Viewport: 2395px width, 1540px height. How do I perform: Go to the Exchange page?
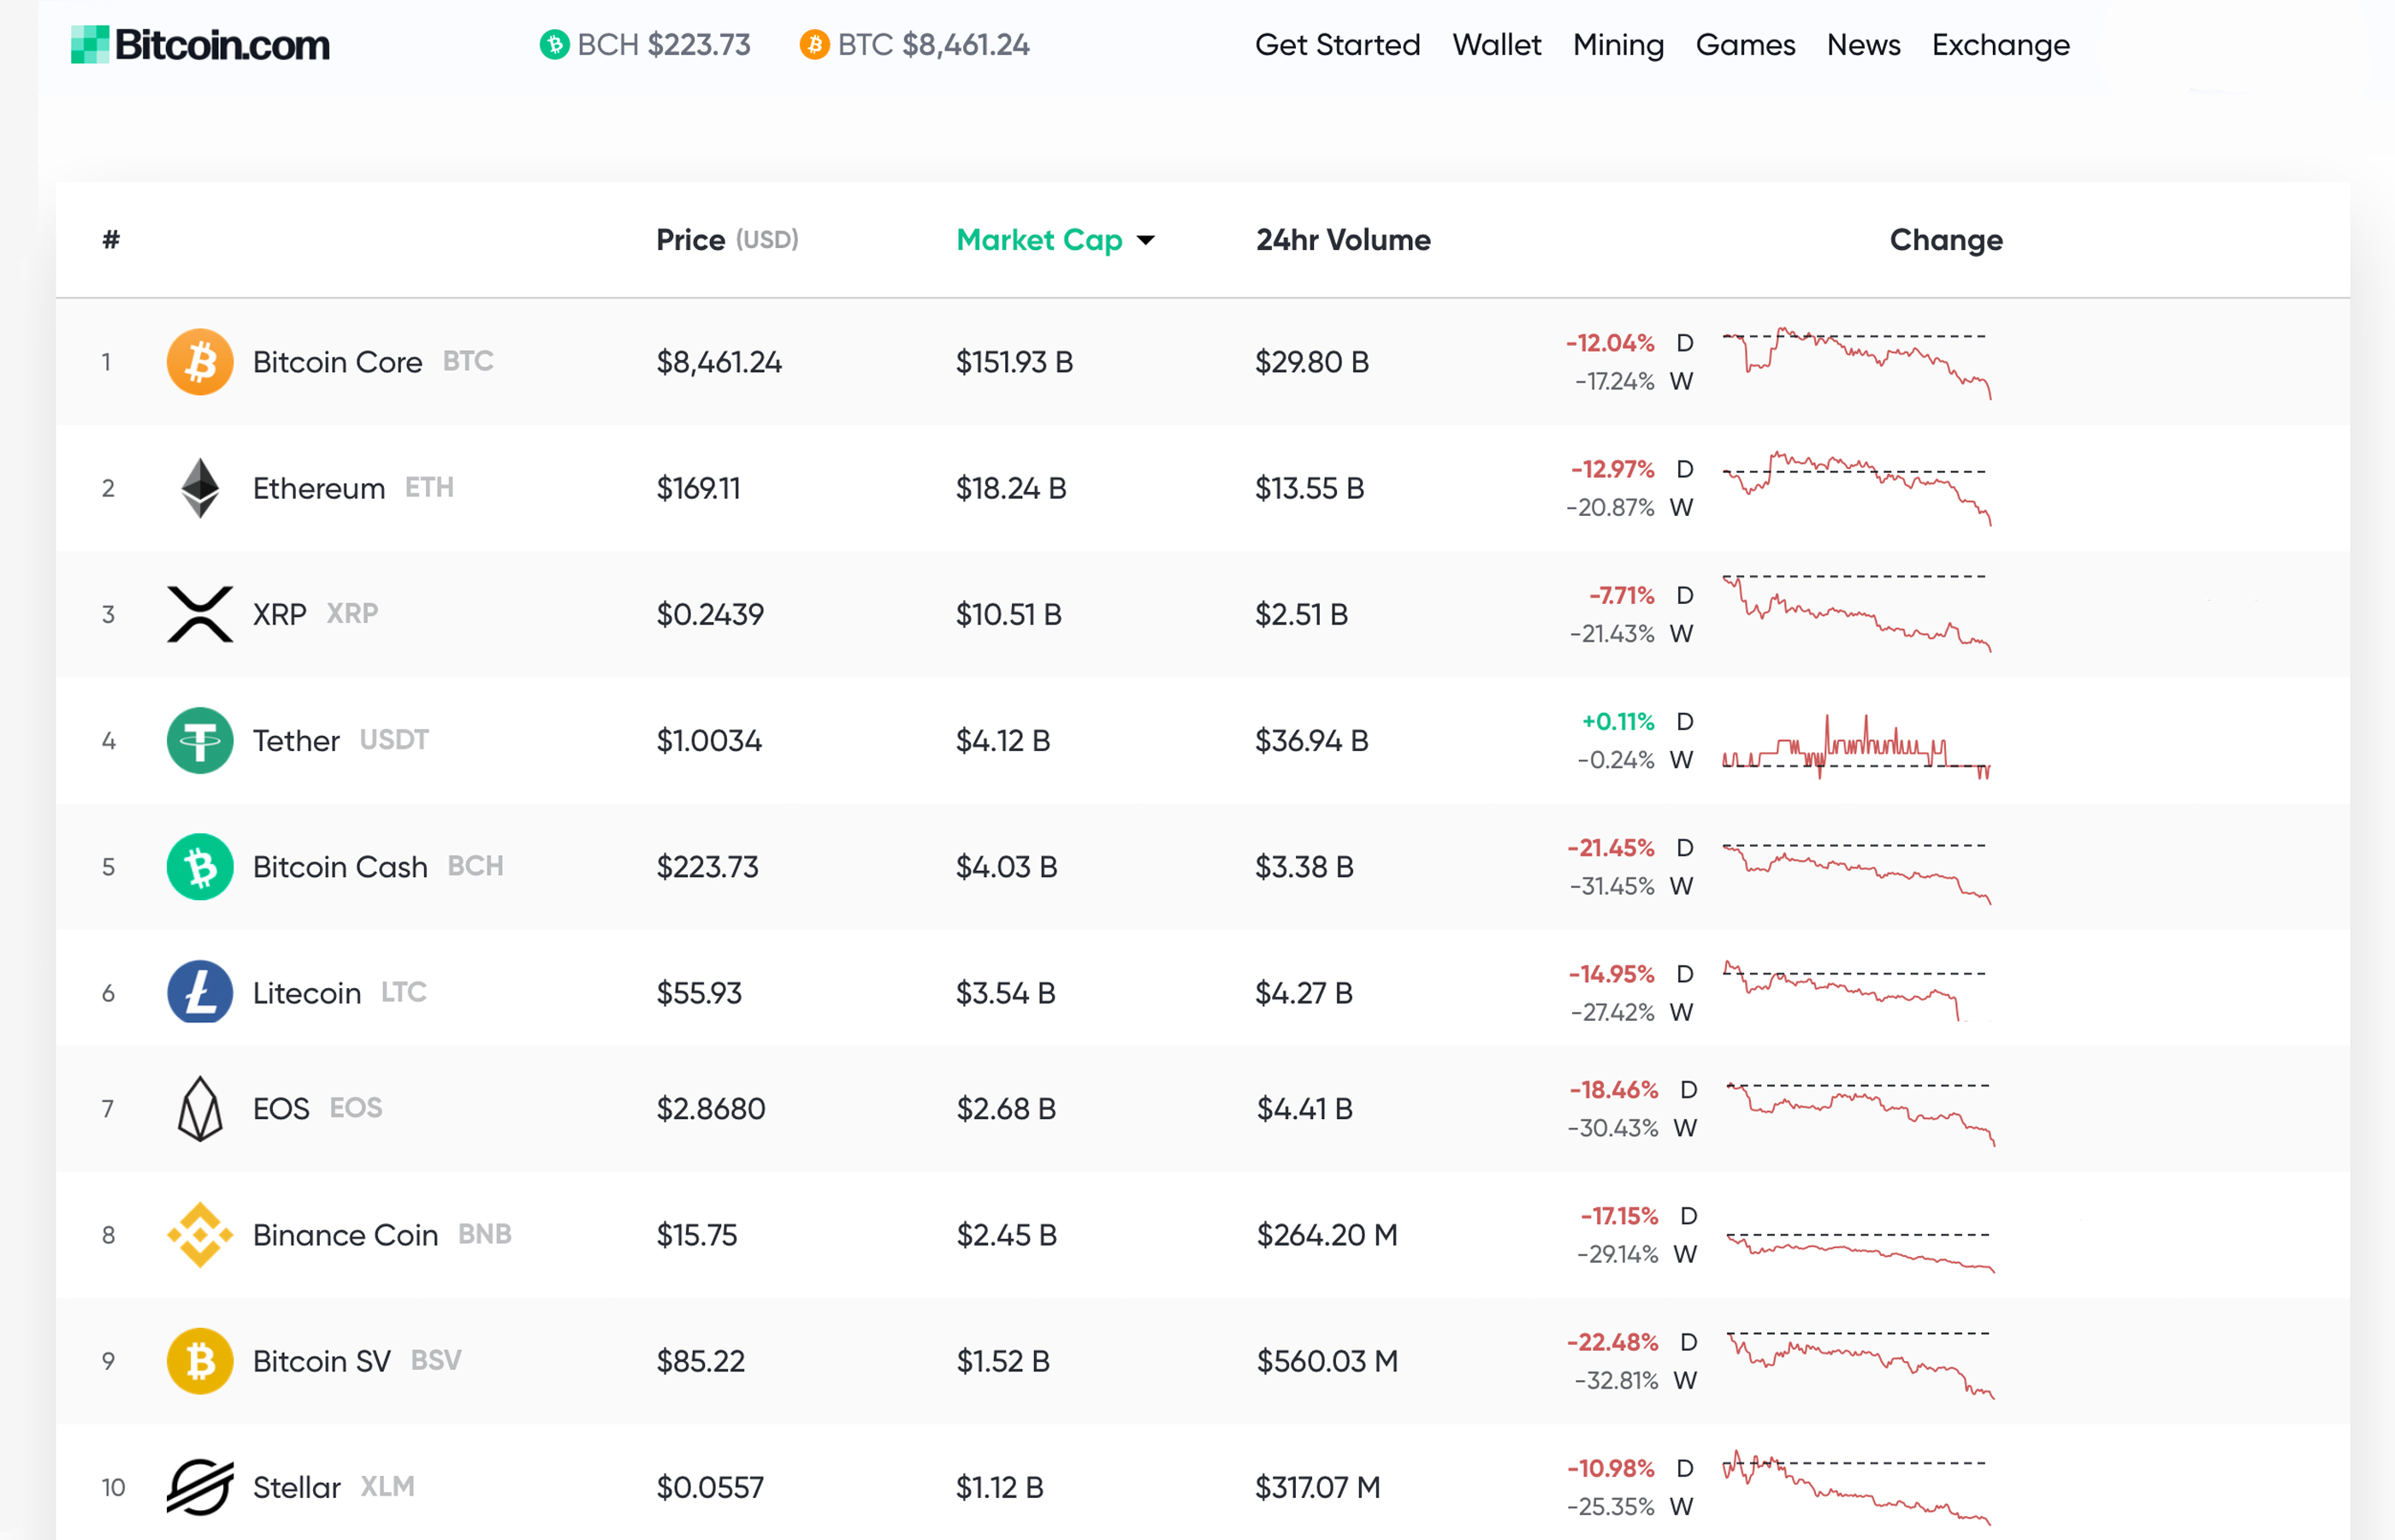(2000, 45)
